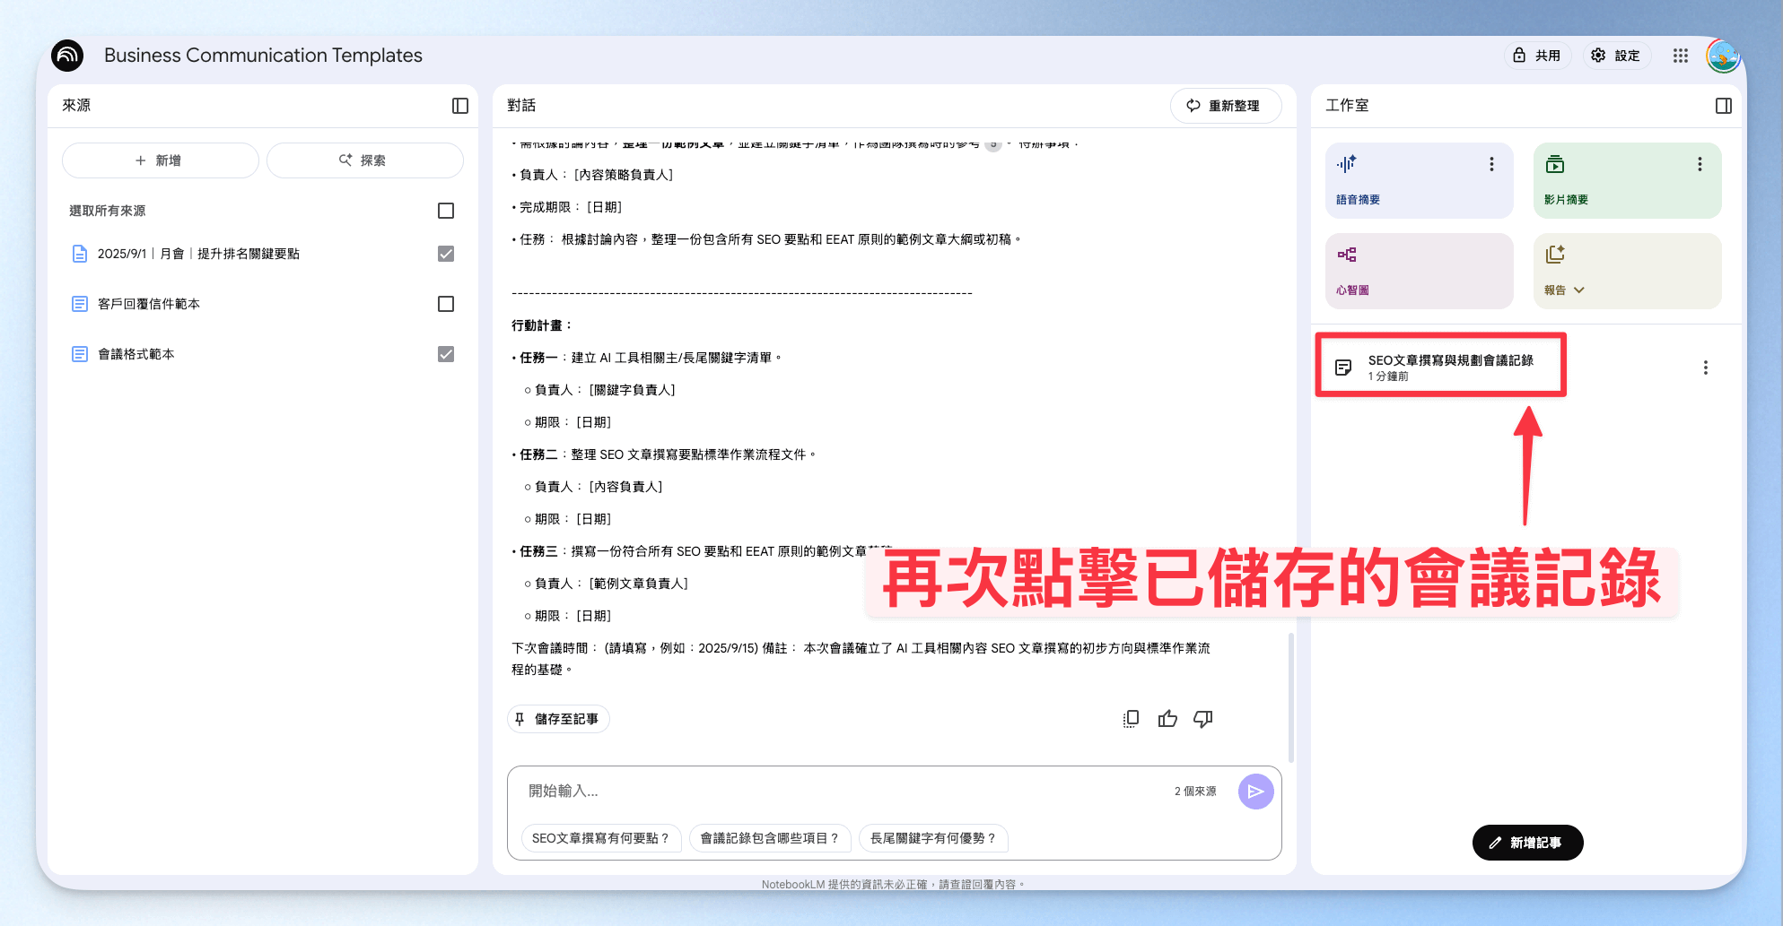Open Google apps grid icon

coord(1681,56)
